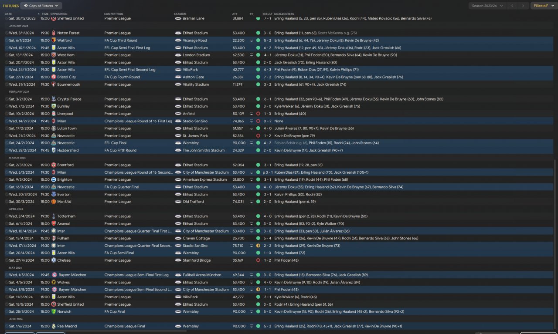Open the Burnley club name link

click(64, 106)
